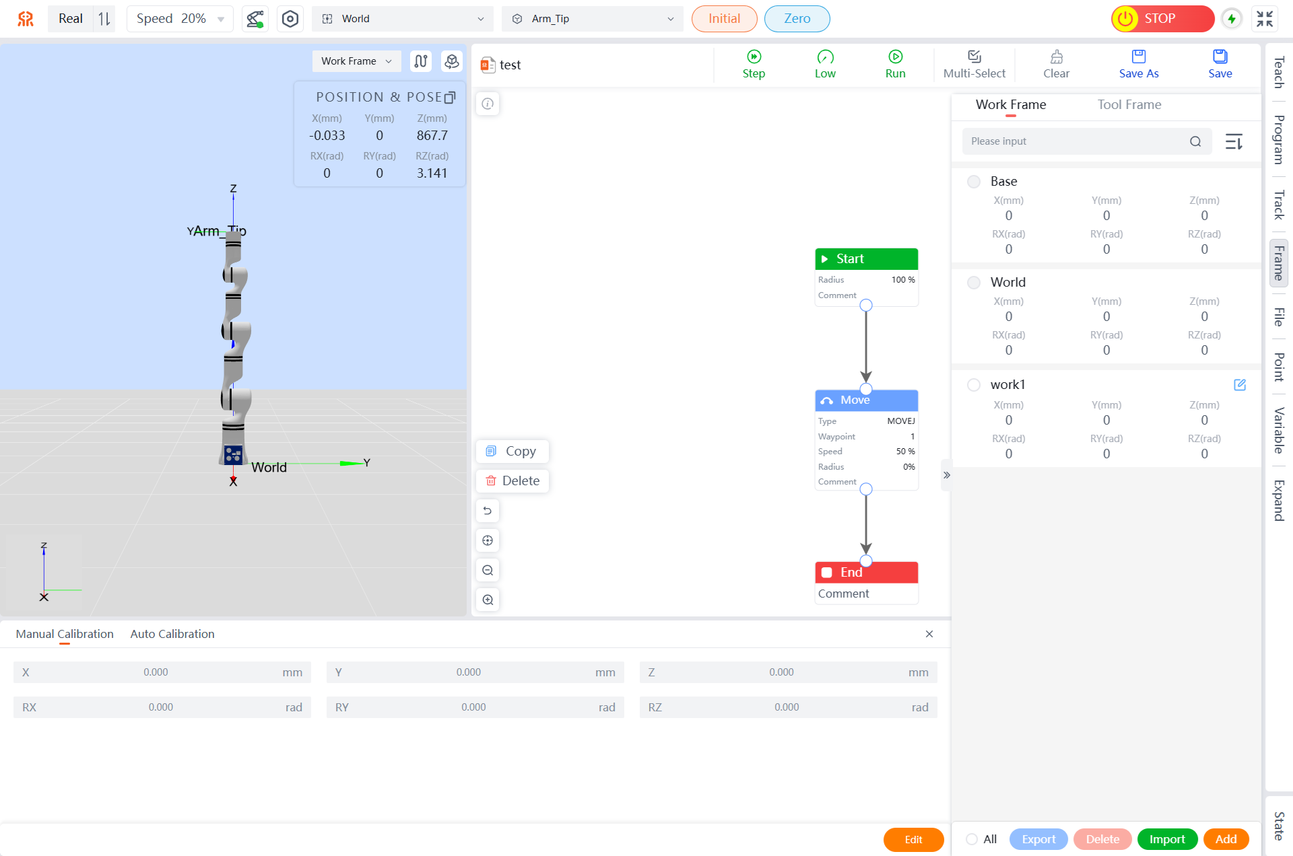Viewport: 1293px width, 856px height.
Task: Click the edit icon beside work1
Action: coord(1239,385)
